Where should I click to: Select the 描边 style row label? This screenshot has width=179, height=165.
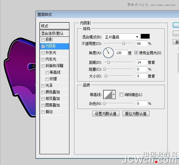coord(49,112)
